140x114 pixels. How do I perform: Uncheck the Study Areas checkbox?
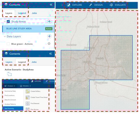[8, 22]
